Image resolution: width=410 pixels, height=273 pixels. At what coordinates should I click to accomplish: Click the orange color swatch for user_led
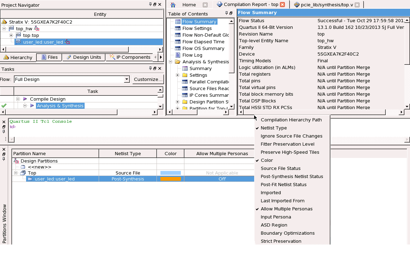[x=170, y=179]
